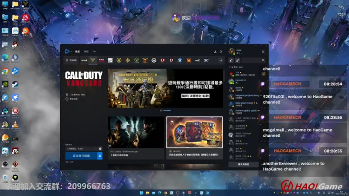Open the Vanguard shop cart link
The width and height of the screenshot is (349, 196).
tap(75, 95)
